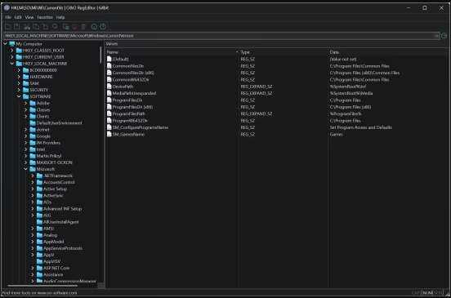Click the Cut scissors toolbar icon

click(27, 27)
